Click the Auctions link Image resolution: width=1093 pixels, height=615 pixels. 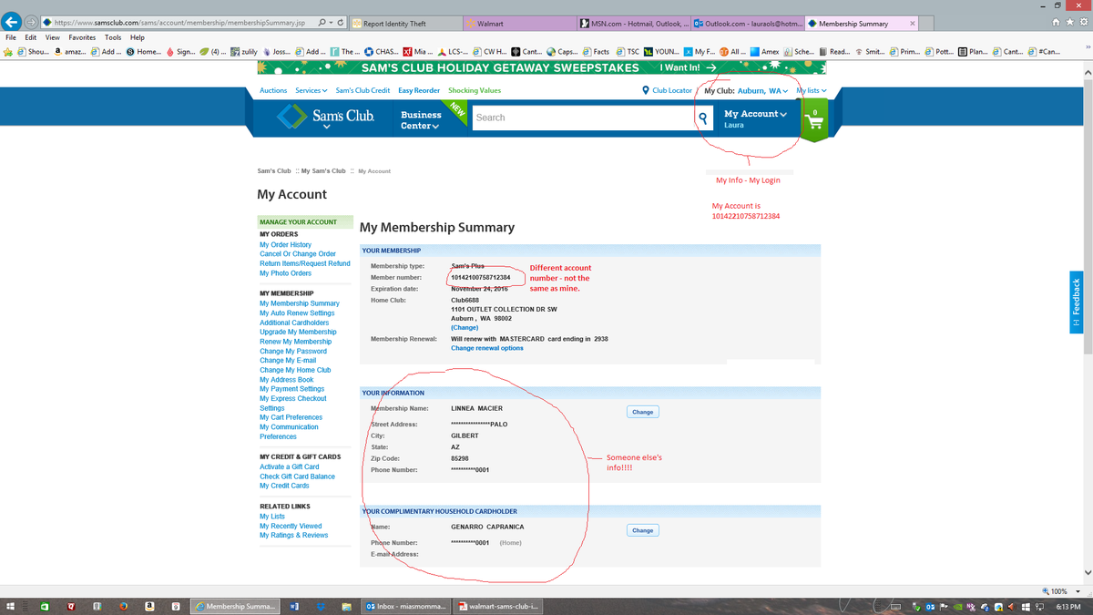273,90
